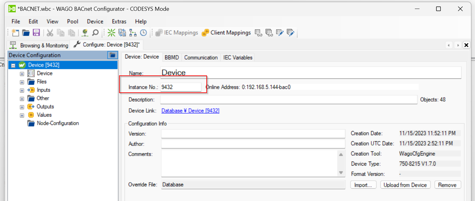Open the IEC Variables tab

[x=238, y=58]
